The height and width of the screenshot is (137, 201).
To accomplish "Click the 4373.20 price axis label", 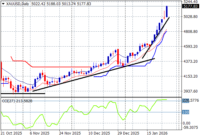I will [190, 61].
